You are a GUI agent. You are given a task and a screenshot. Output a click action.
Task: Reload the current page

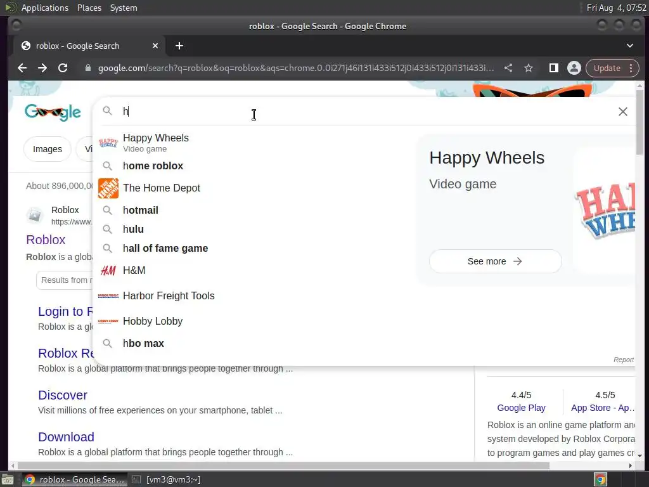63,68
